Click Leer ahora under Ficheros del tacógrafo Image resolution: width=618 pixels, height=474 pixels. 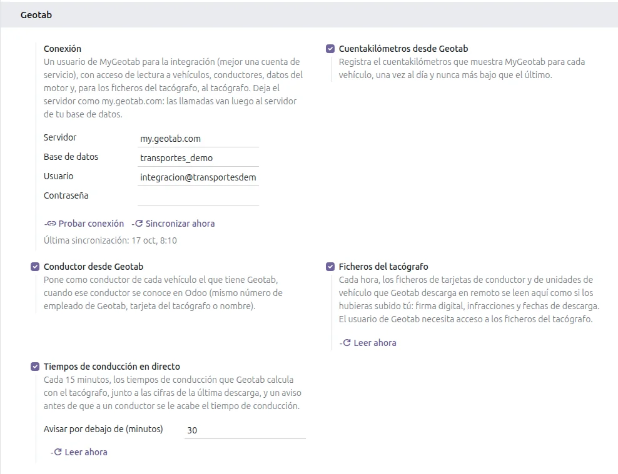(x=368, y=343)
